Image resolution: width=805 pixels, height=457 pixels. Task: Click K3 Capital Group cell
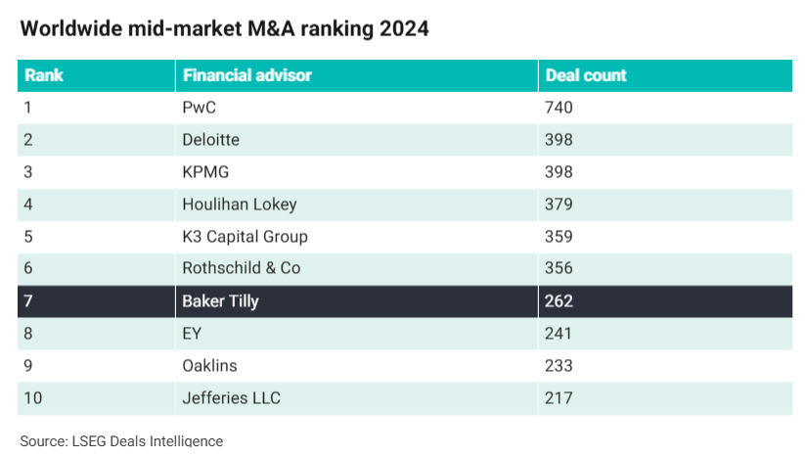245,237
